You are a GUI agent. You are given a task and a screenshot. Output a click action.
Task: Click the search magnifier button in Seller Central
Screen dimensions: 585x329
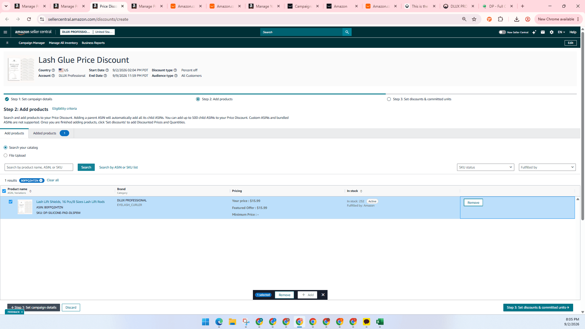tap(347, 32)
